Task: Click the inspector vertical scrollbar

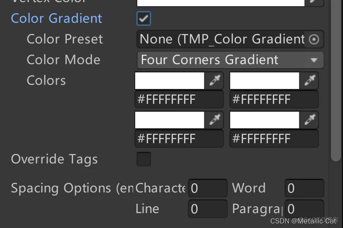Action: tap(336, 81)
